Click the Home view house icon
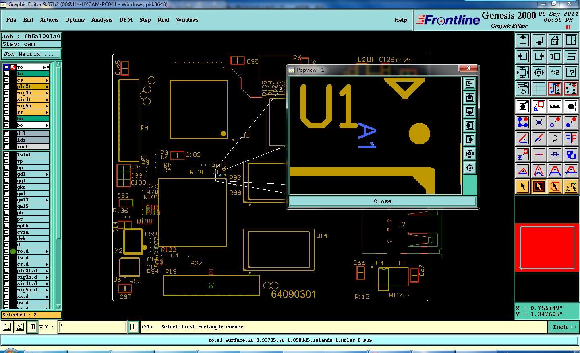This screenshot has height=353, width=580. tap(555, 40)
